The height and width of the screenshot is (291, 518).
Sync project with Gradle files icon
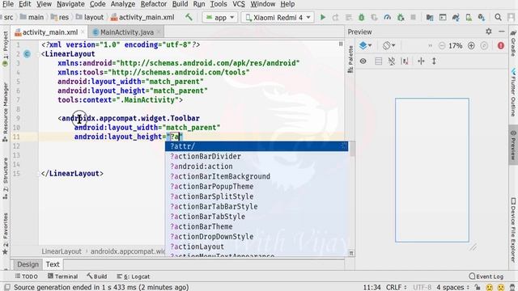(x=456, y=18)
